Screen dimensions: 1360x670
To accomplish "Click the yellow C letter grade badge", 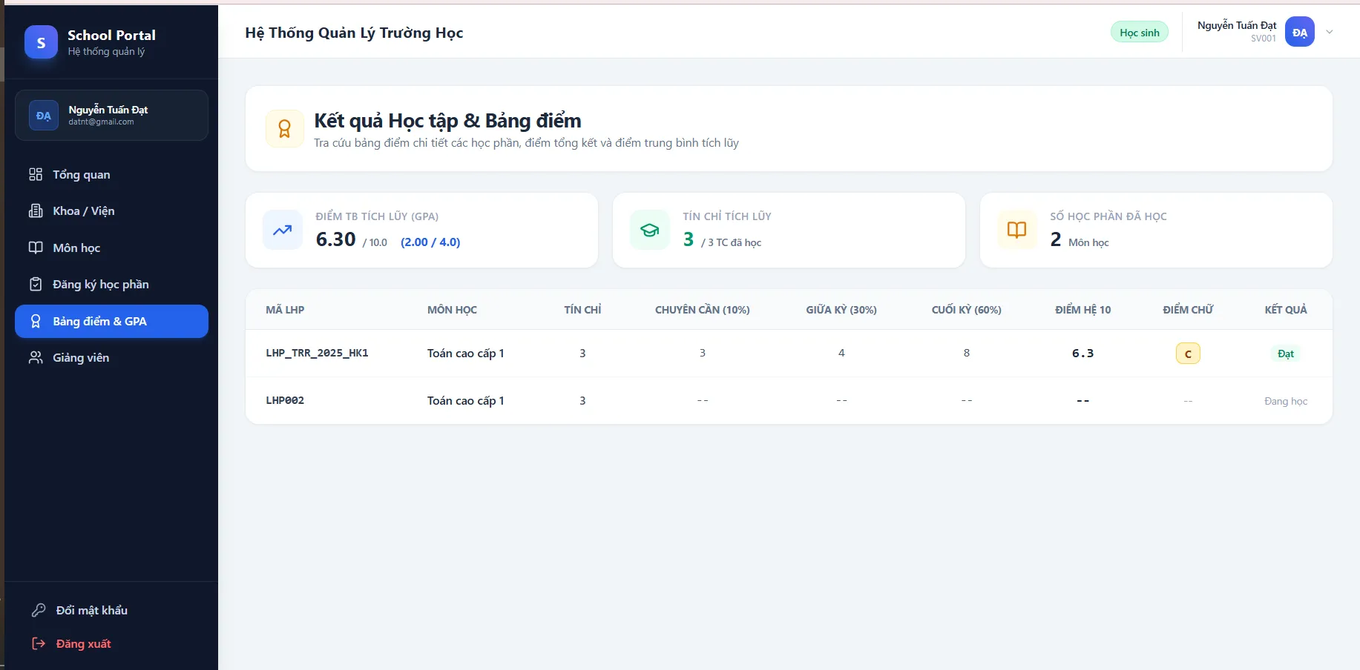I will click(1188, 354).
